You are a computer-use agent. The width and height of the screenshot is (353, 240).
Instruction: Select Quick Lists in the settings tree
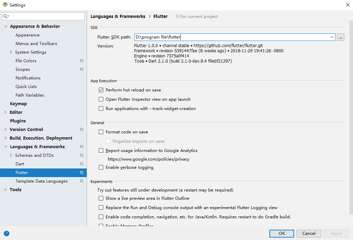(x=26, y=87)
